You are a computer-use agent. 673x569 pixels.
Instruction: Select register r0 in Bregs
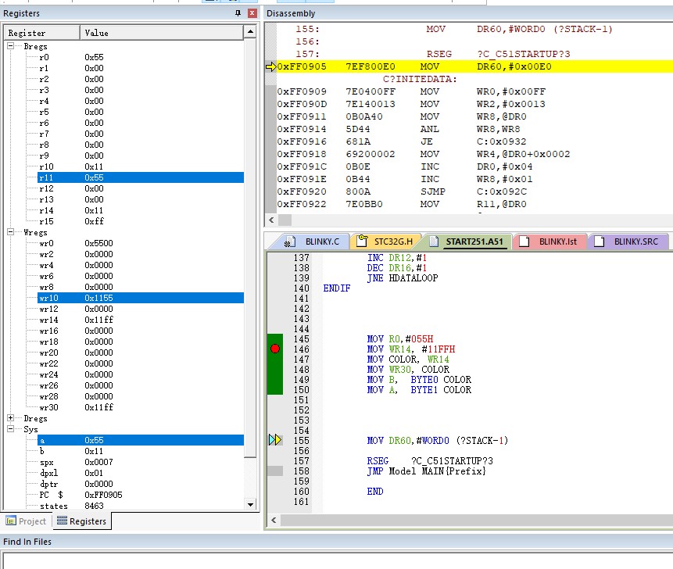click(x=44, y=57)
